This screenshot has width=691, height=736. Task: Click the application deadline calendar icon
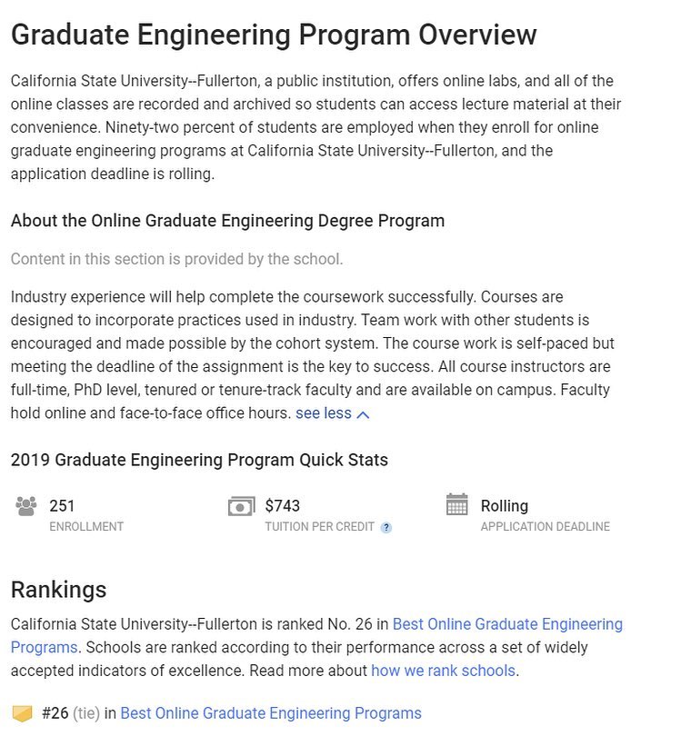456,504
